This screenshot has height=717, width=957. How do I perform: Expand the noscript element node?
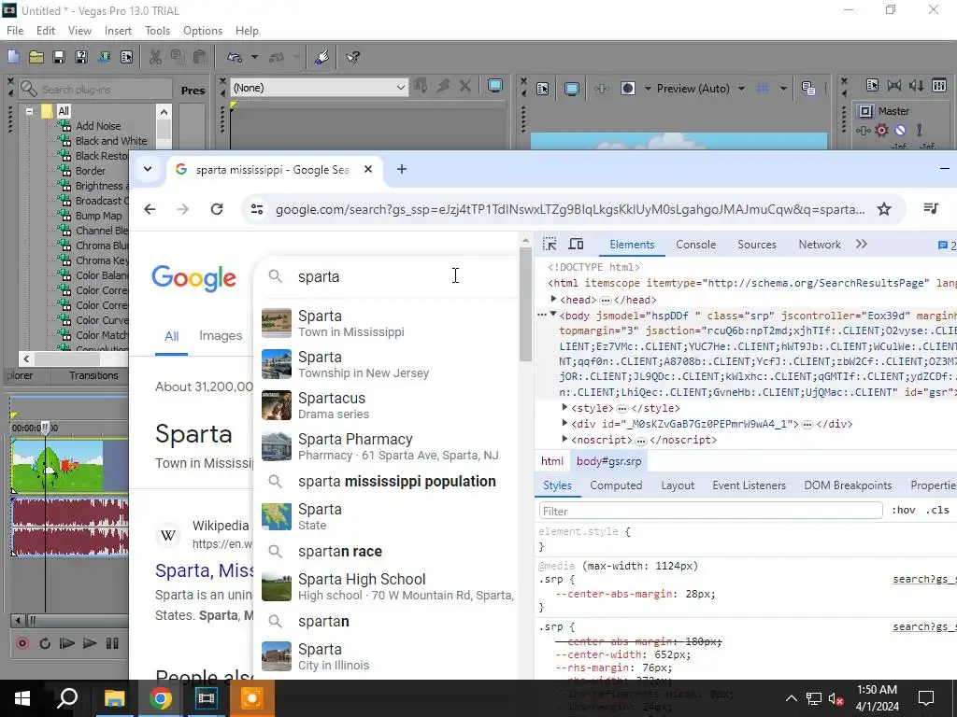(x=565, y=439)
